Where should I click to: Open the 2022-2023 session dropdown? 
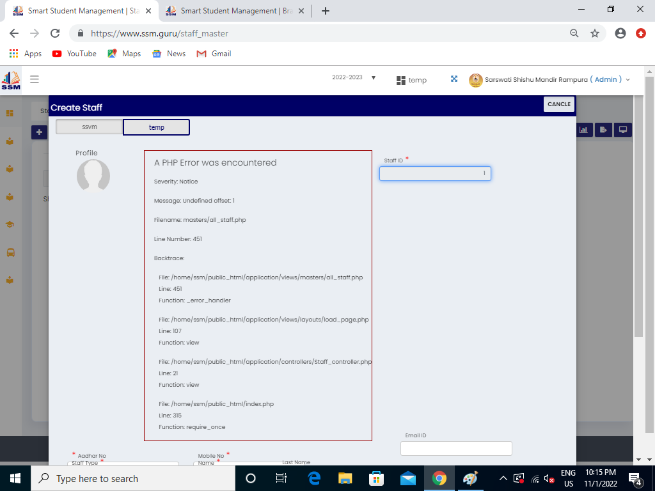[354, 78]
